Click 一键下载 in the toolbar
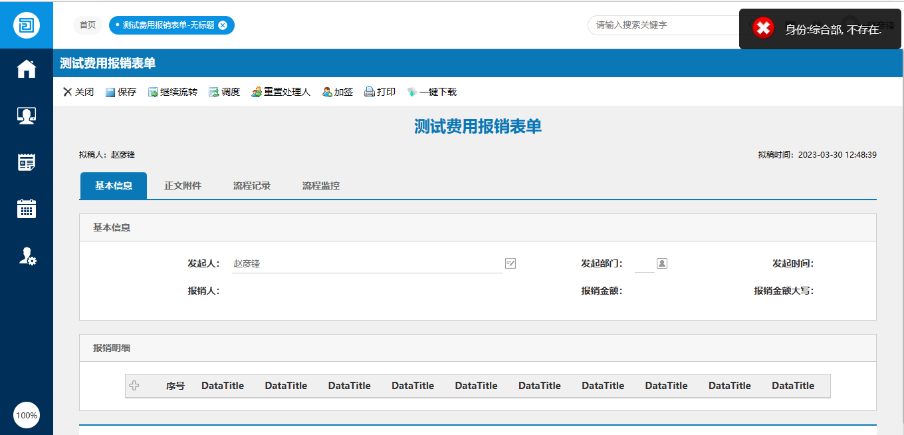Image resolution: width=904 pixels, height=435 pixels. click(x=432, y=92)
